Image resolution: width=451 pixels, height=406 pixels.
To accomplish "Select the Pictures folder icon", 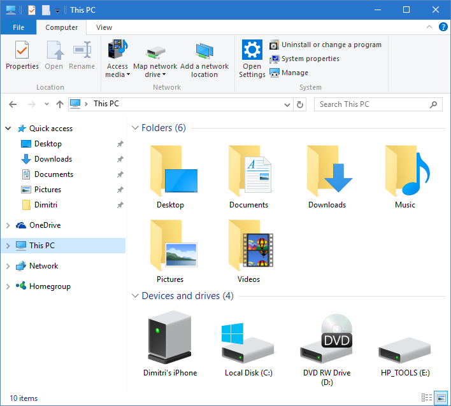I will click(x=173, y=245).
